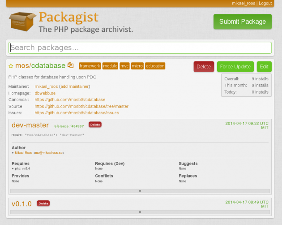This screenshot has width=282, height=225.
Task: Open the dbwebb.se homepage link
Action: (x=45, y=93)
